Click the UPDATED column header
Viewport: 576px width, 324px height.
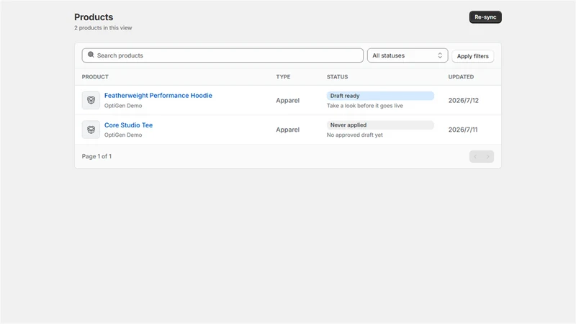tap(461, 77)
